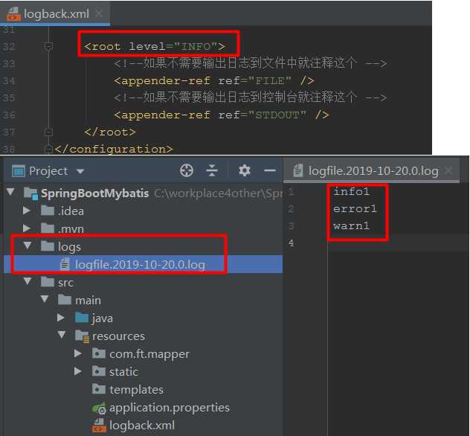Click the log file icon in project tree
Screen dimensions: 470x436
point(65,265)
